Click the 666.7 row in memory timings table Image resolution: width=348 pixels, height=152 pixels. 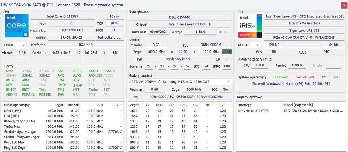(x=180, y=147)
